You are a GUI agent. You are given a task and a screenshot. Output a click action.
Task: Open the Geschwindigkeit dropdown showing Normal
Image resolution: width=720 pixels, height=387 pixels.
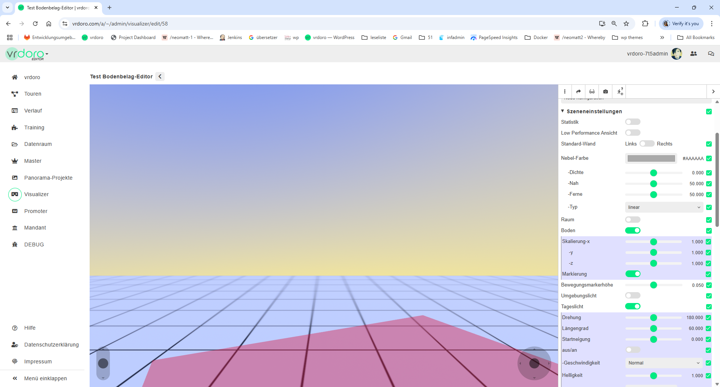664,363
